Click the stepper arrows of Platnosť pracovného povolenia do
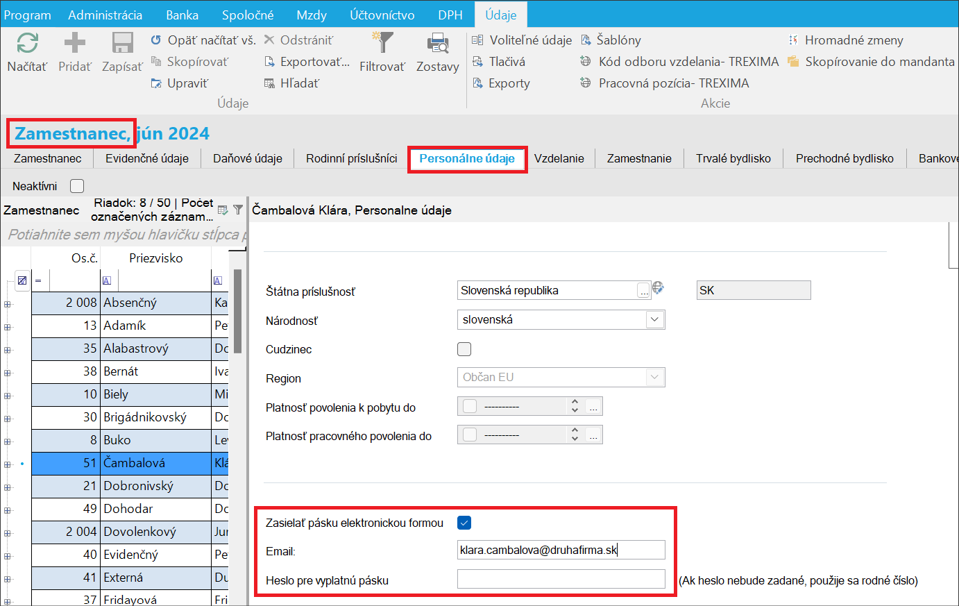Screen dimensions: 959x606 point(575,435)
